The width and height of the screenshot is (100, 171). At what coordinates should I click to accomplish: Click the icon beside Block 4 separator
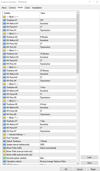click(x=4, y=67)
